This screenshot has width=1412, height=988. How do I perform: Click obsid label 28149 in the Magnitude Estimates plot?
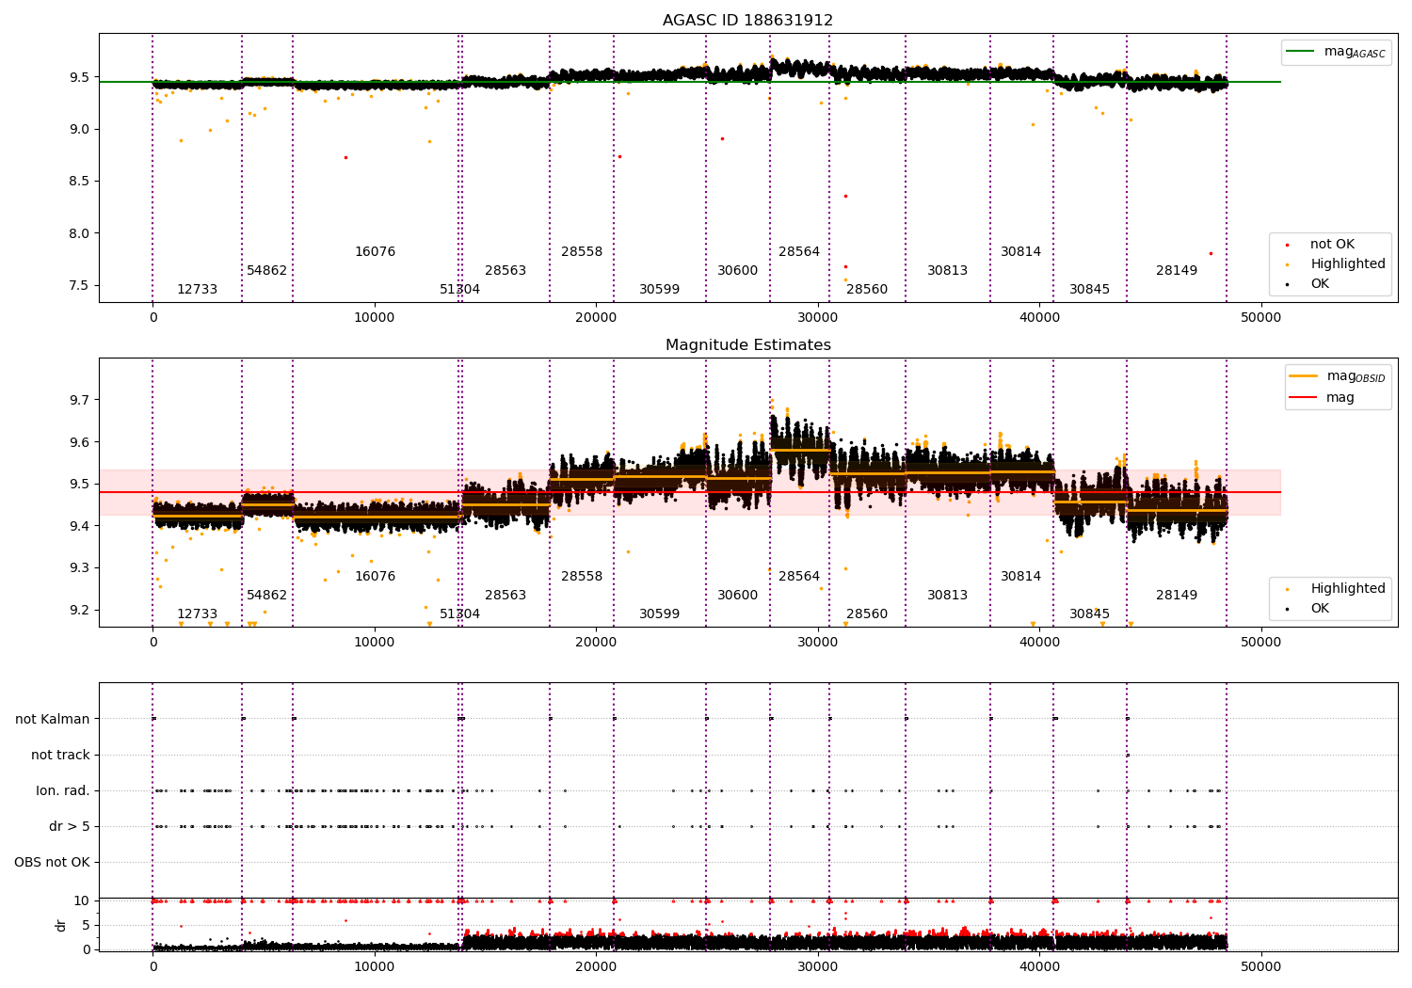click(1177, 596)
